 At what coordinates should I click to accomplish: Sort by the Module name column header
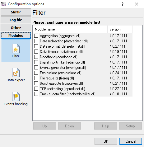point(70,29)
